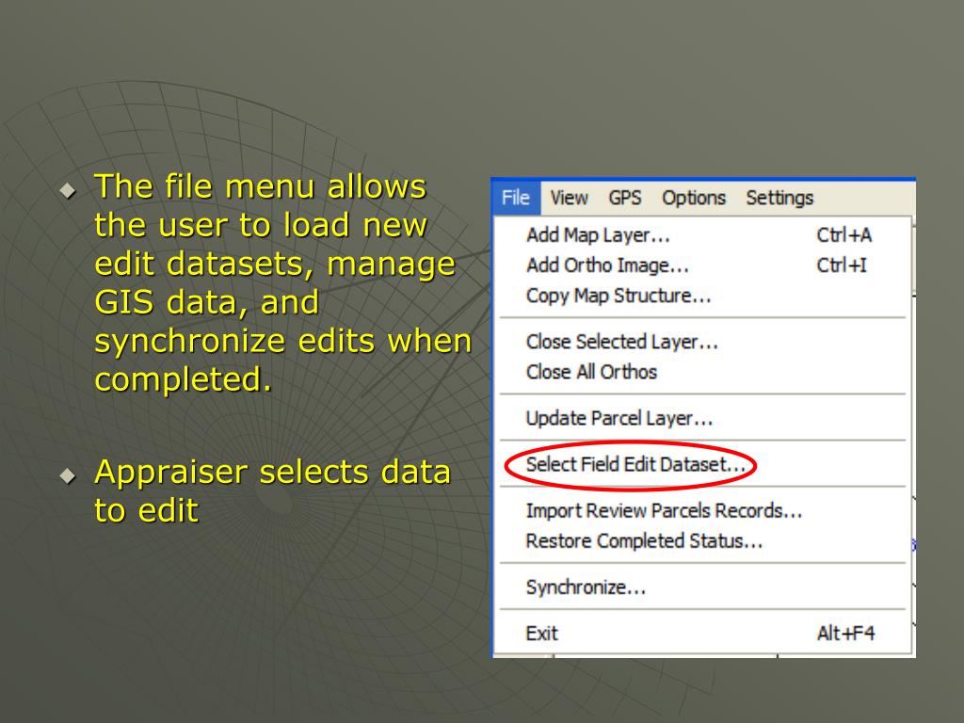
Task: Choose Add Ortho Image menu entry
Action: [x=702, y=265]
